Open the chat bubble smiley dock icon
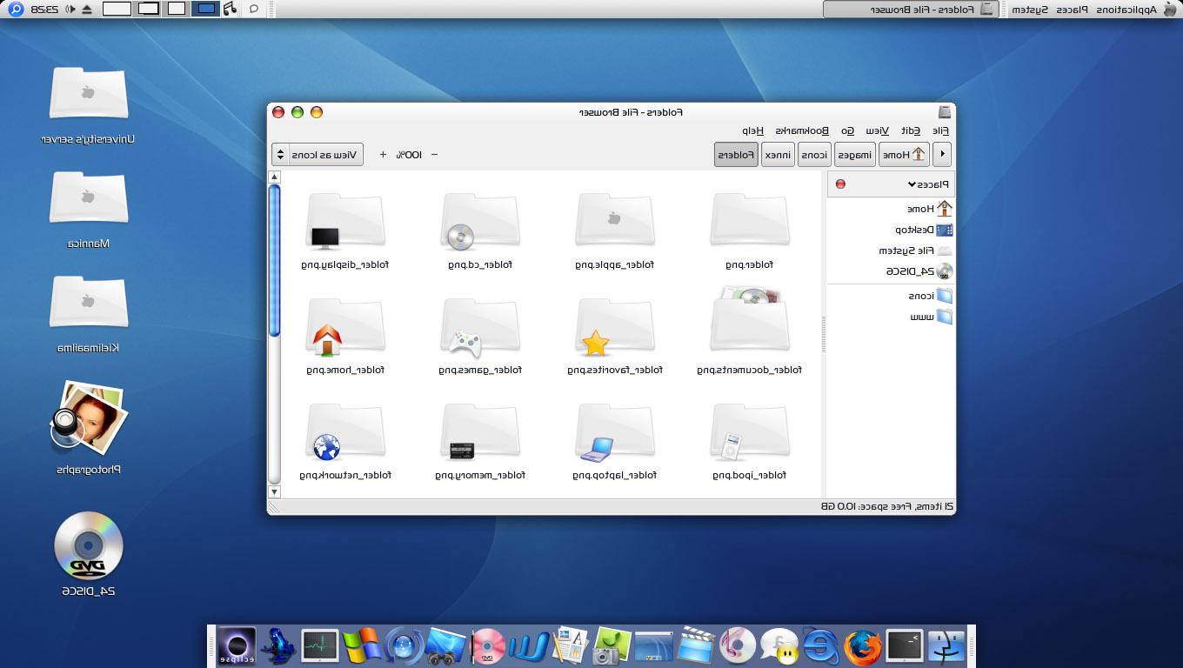This screenshot has width=1183, height=668. click(779, 646)
